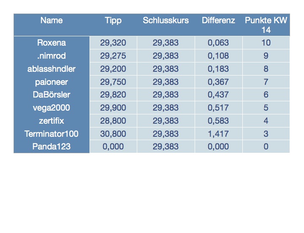Click the Tipp column header
The height and width of the screenshot is (233, 304).
click(113, 21)
